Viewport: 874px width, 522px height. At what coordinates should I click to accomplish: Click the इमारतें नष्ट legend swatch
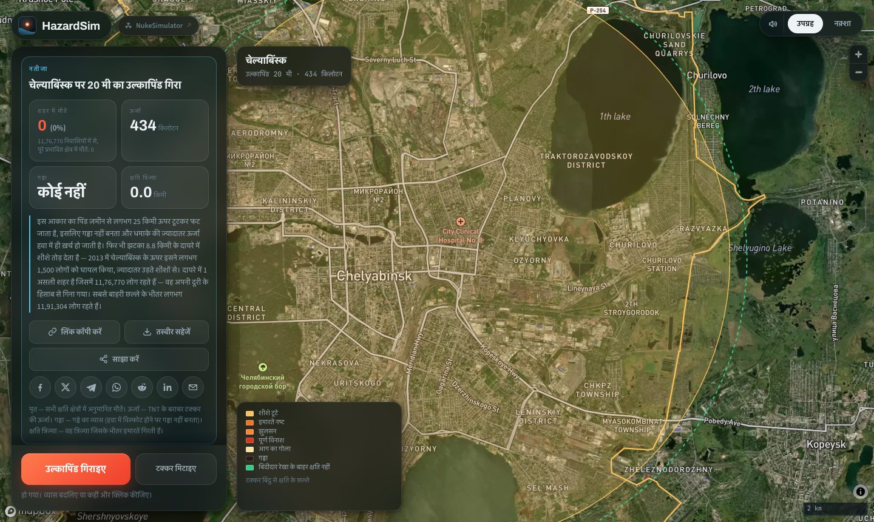[249, 422]
